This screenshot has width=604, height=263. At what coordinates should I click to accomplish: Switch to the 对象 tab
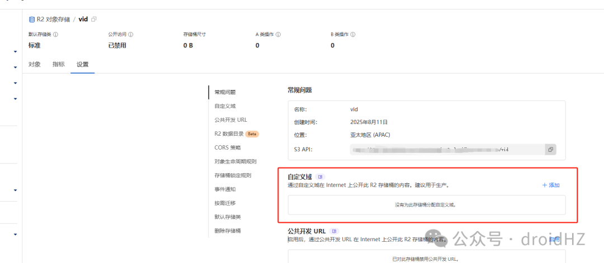[x=35, y=64]
